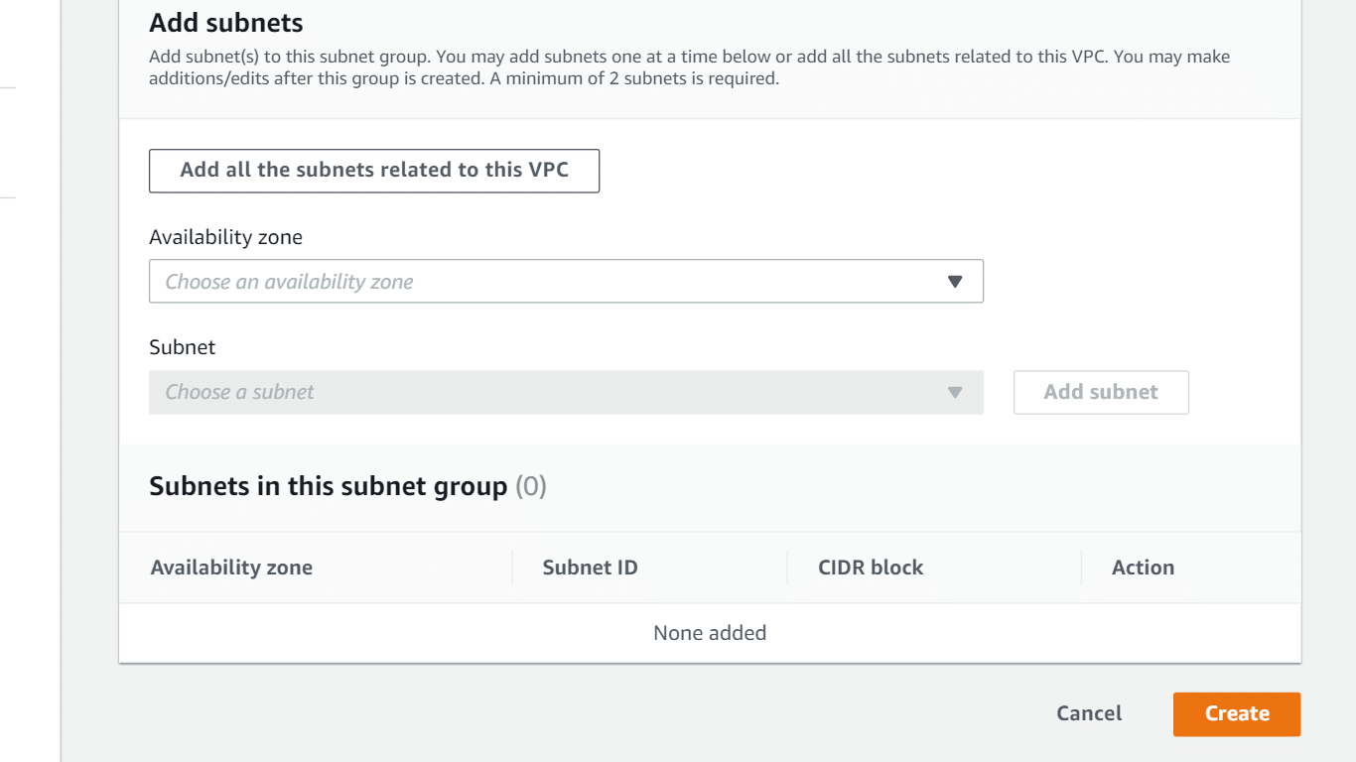Click the Subnets in this subnet group heading
This screenshot has width=1356, height=762.
coord(328,486)
